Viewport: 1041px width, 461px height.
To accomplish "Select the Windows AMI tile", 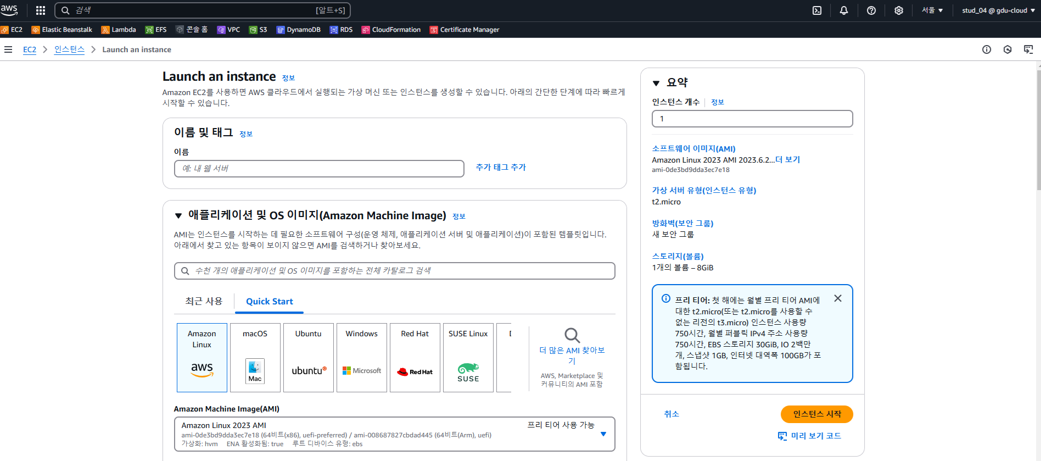I will (x=362, y=358).
